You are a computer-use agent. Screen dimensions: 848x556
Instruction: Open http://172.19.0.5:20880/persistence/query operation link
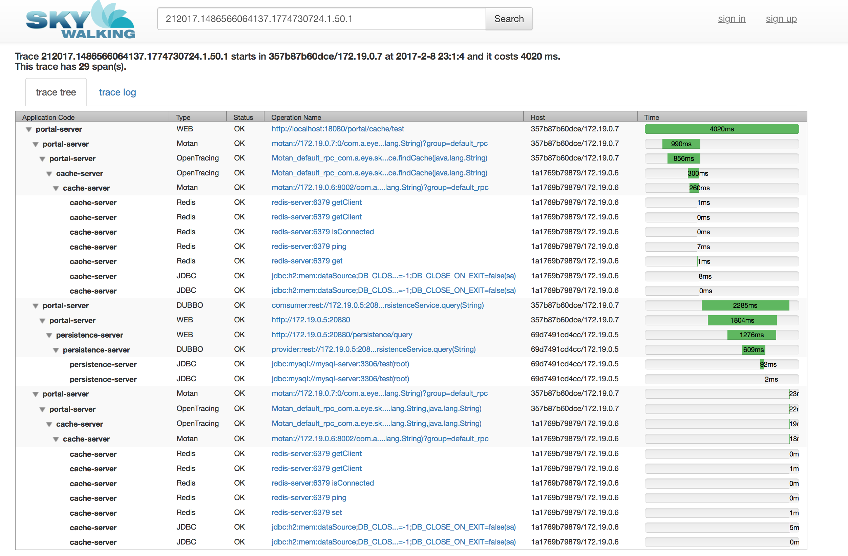[x=342, y=335]
